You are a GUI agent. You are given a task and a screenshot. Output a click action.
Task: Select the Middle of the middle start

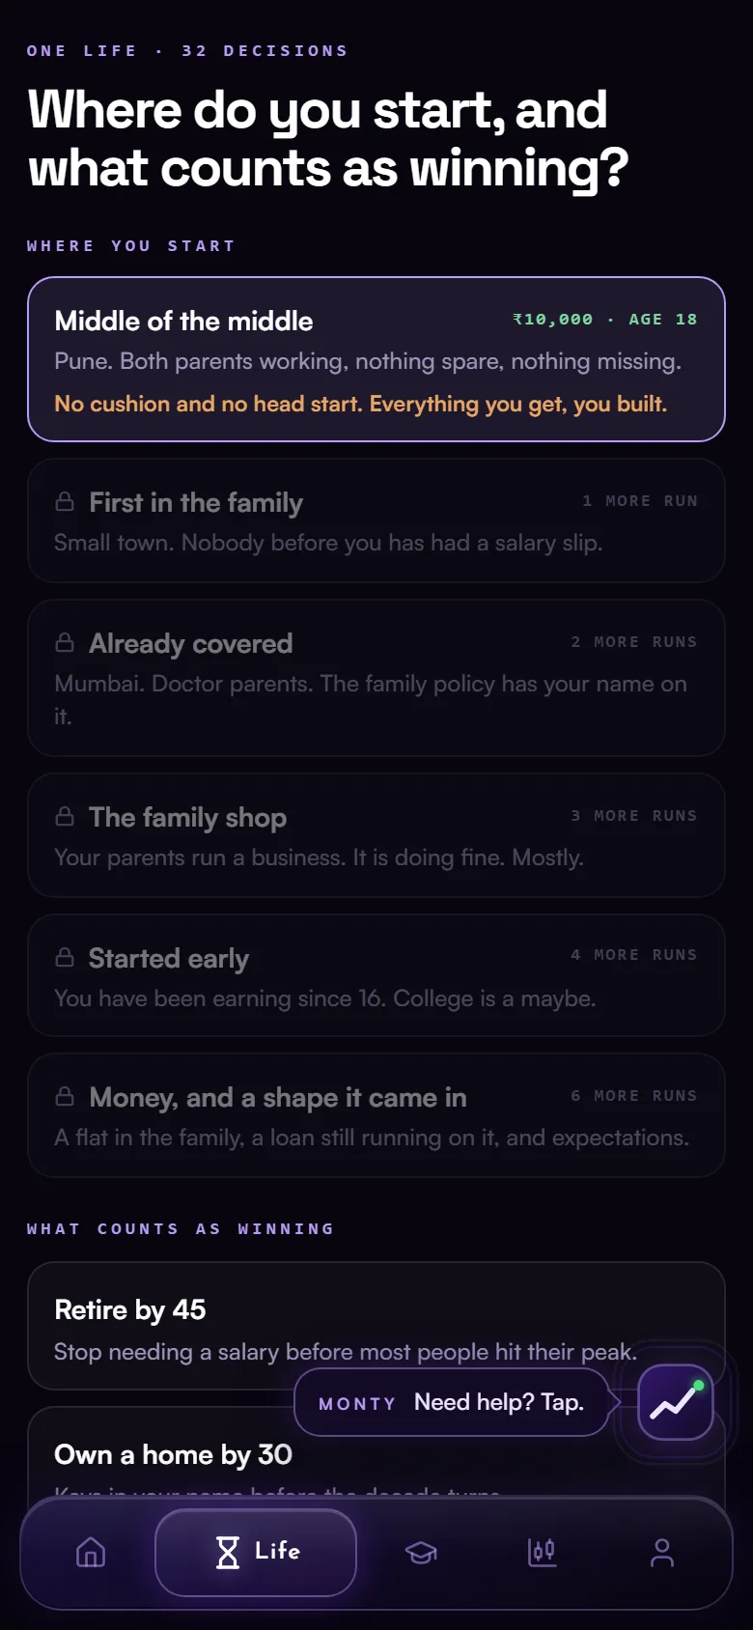pyautogui.click(x=376, y=359)
